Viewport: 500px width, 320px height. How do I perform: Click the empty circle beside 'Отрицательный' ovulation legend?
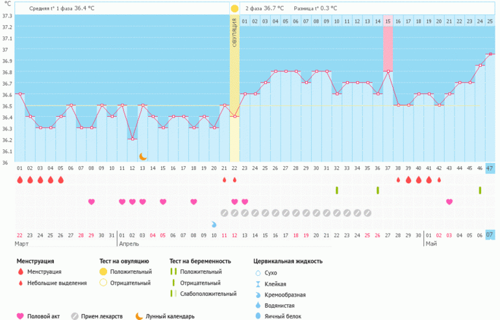(x=103, y=283)
